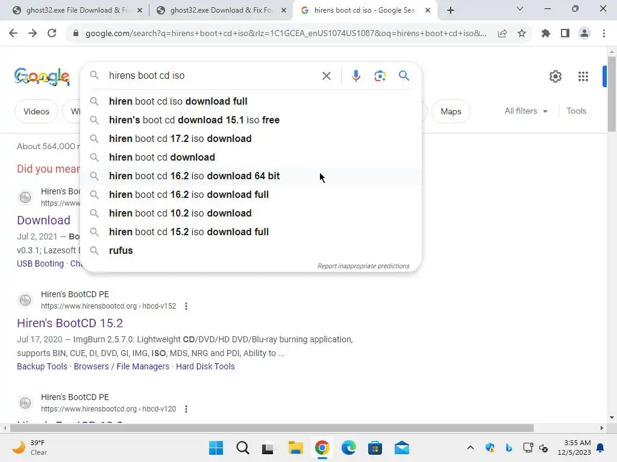This screenshot has height=462, width=617.
Task: Open Mail app from the taskbar
Action: [402, 448]
